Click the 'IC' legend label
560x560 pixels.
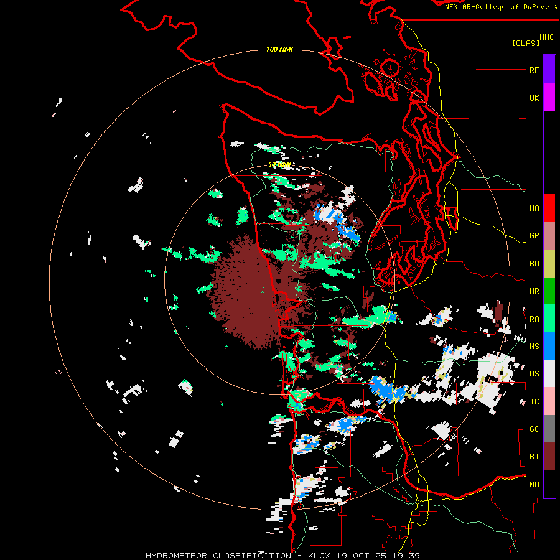point(534,402)
